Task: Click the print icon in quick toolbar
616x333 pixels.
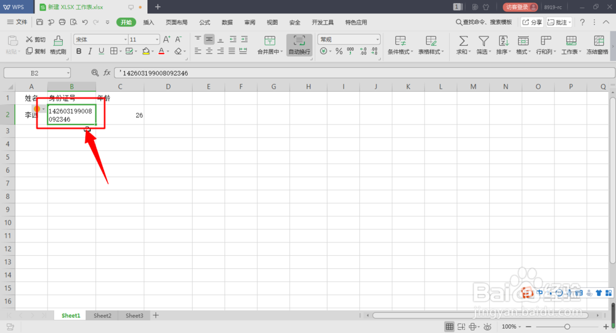Action: click(62, 22)
